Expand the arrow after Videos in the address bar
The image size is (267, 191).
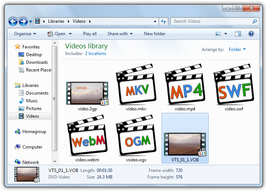coord(90,21)
